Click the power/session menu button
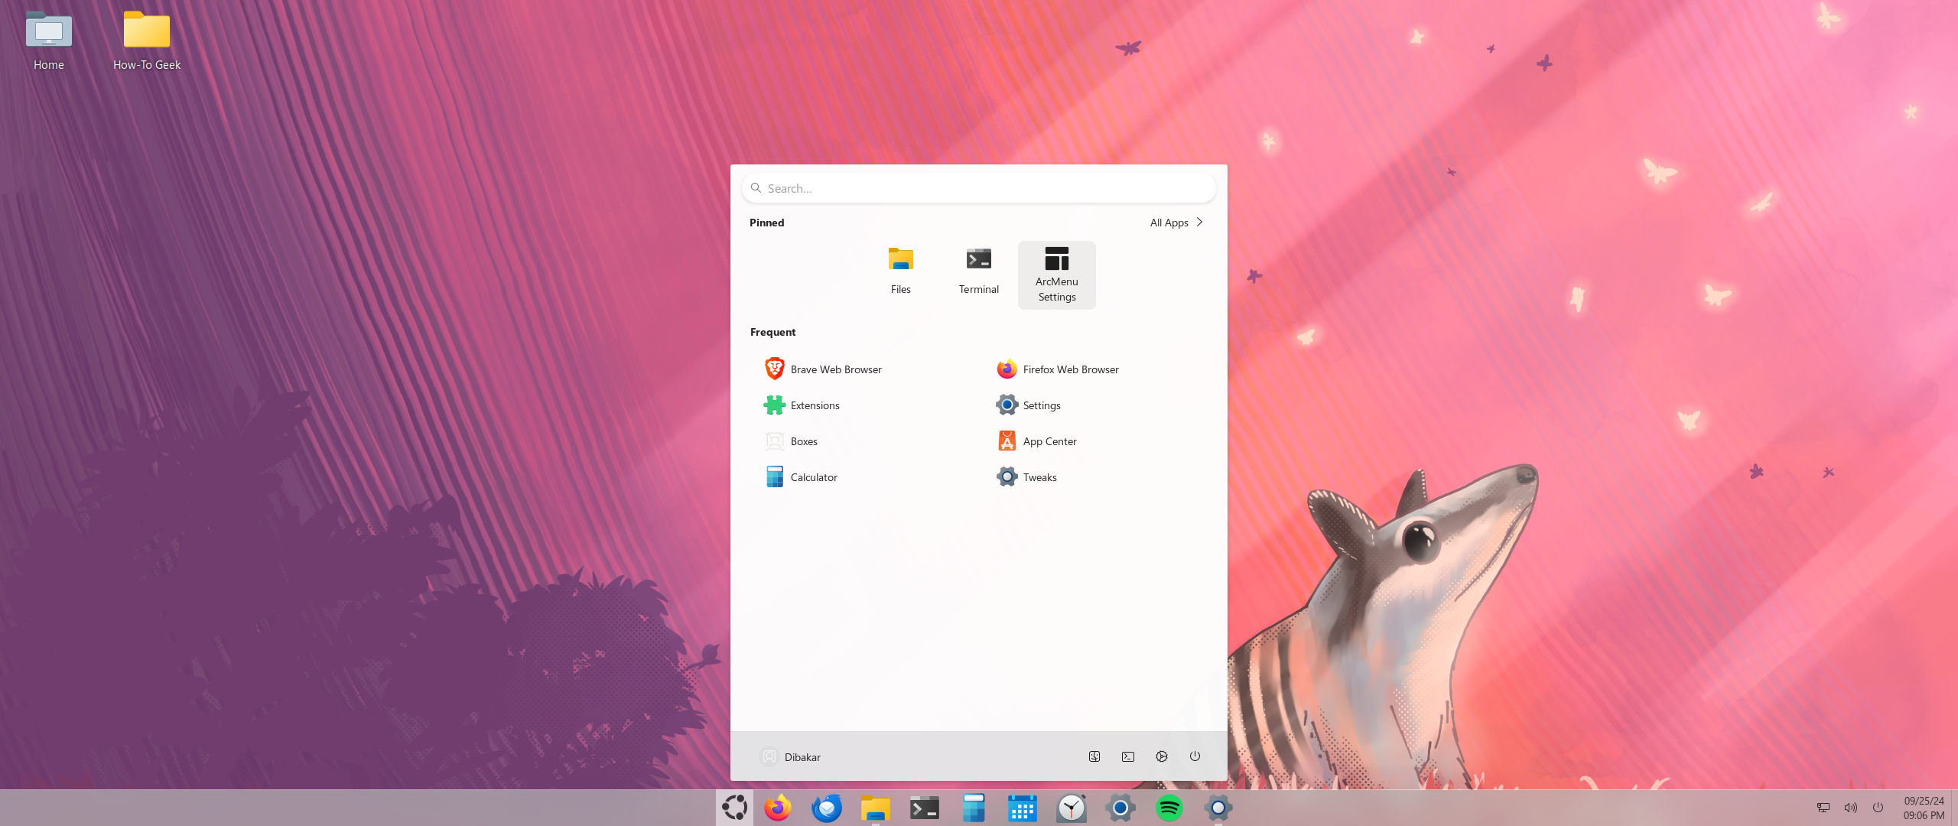The image size is (1958, 826). 1194,756
